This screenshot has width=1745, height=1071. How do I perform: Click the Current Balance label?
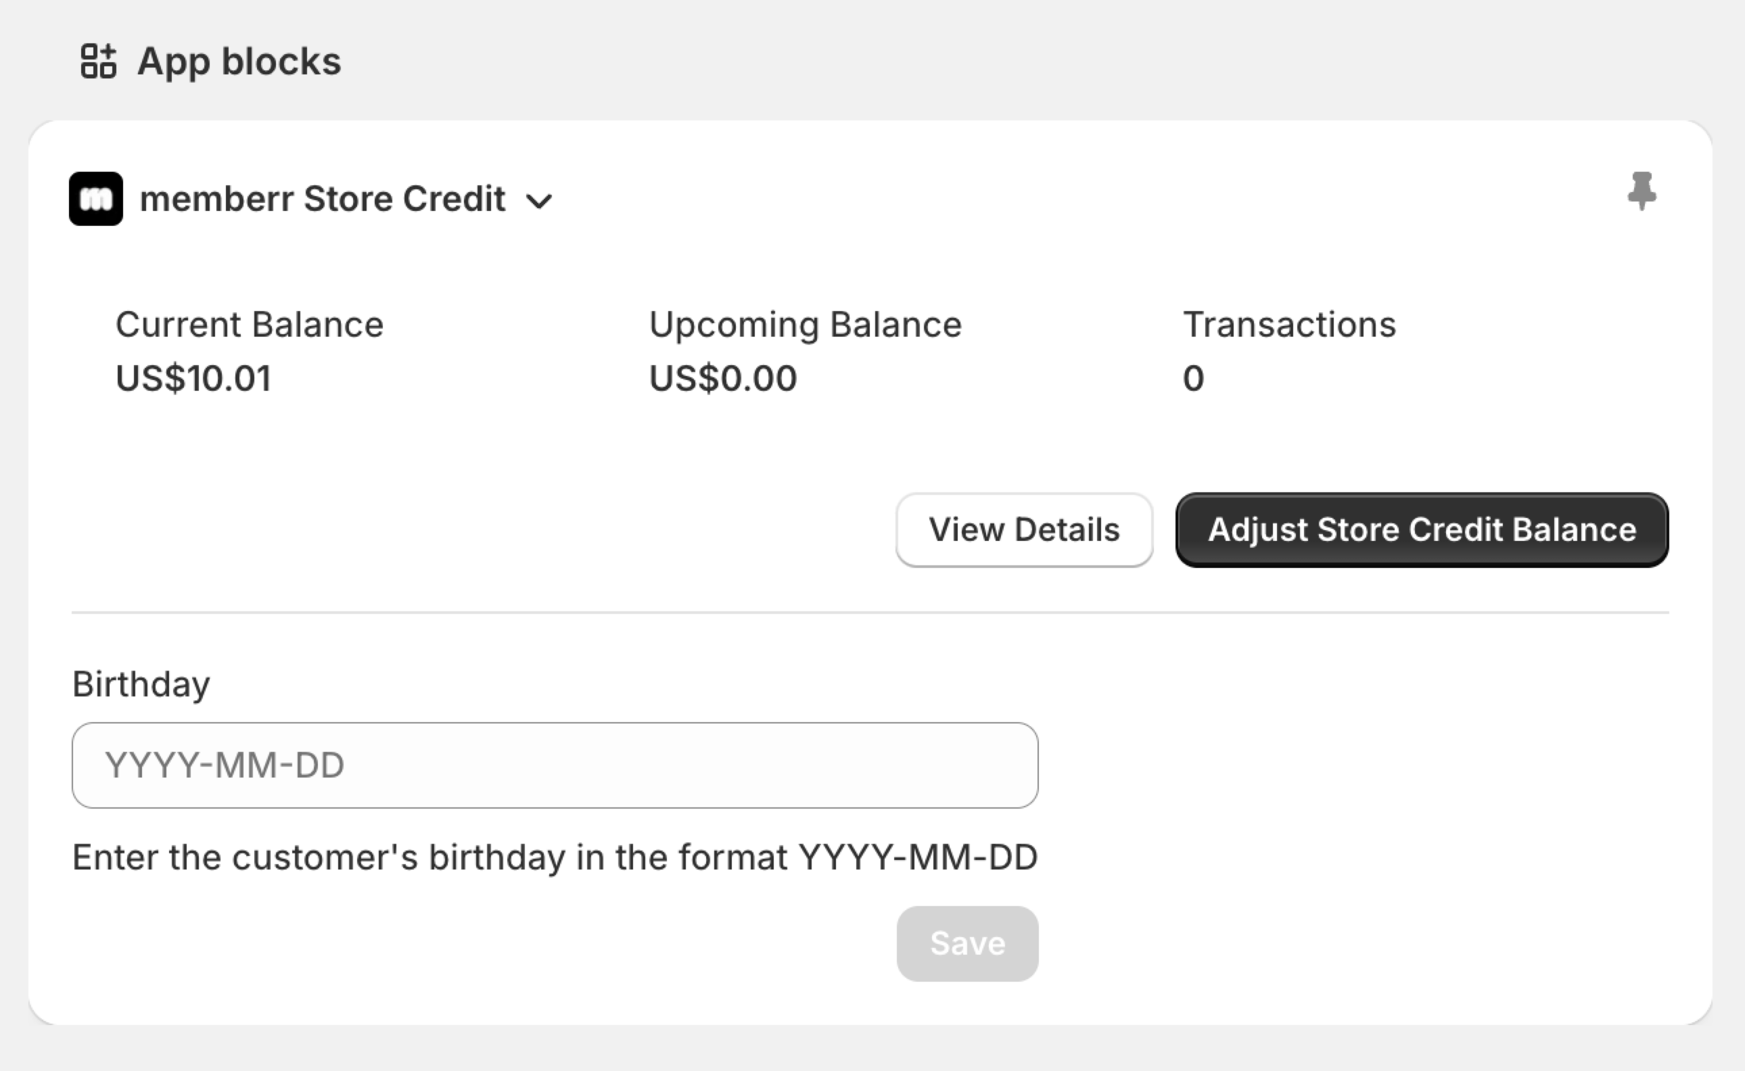(x=250, y=325)
